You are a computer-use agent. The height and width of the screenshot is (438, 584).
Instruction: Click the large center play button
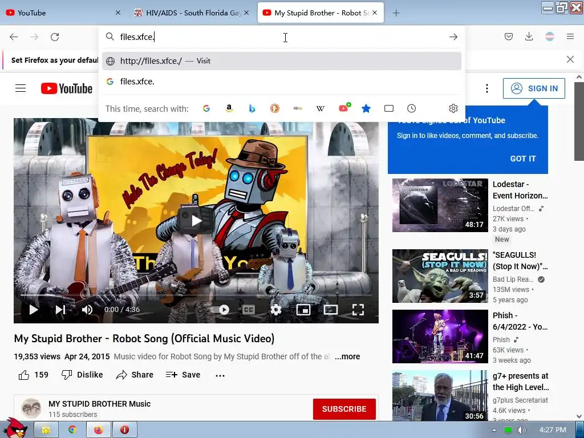coord(196,221)
